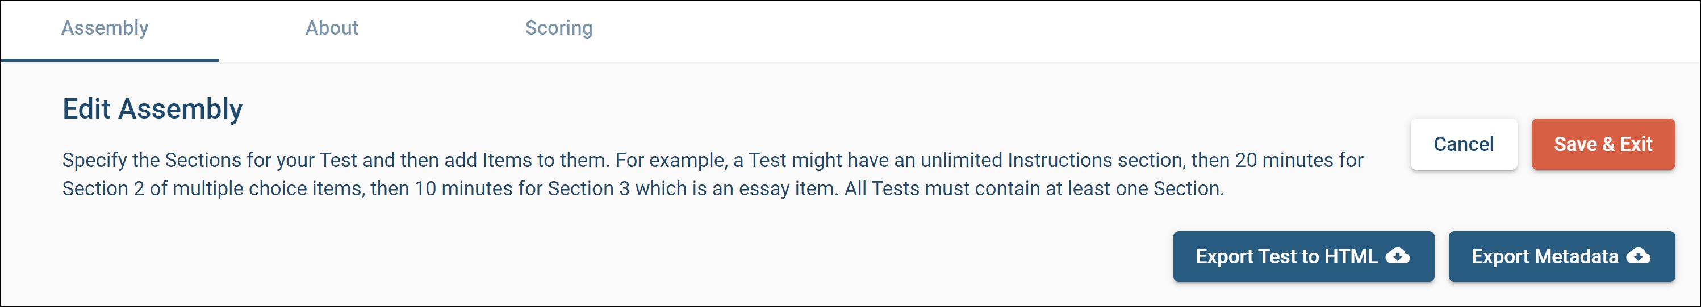Click the cloud download icon on Export Test to HTML
The width and height of the screenshot is (1701, 307).
pyautogui.click(x=1397, y=255)
